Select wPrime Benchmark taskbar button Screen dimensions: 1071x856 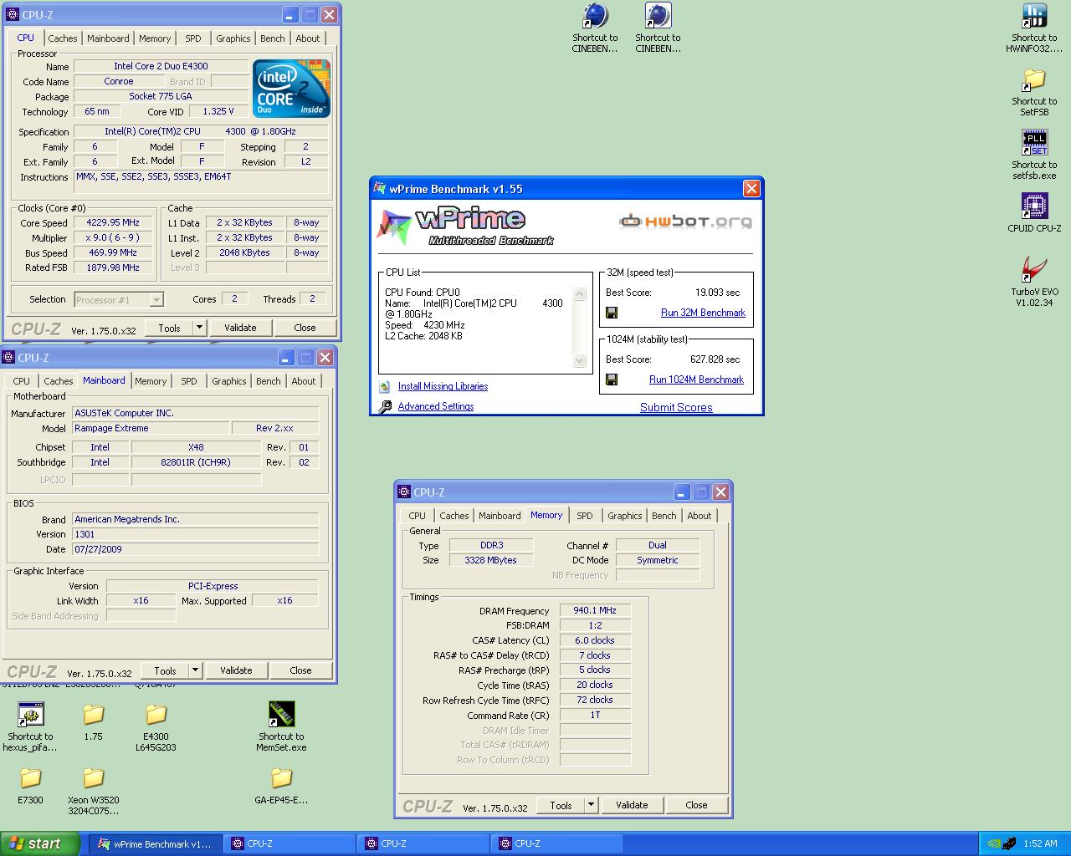point(156,843)
